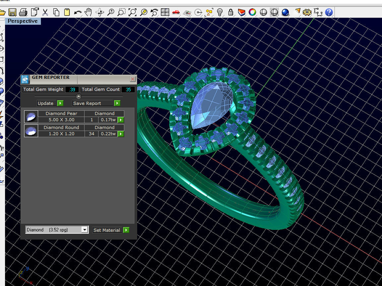Click the Zoom Window icon
382x286 pixels.
pos(122,12)
